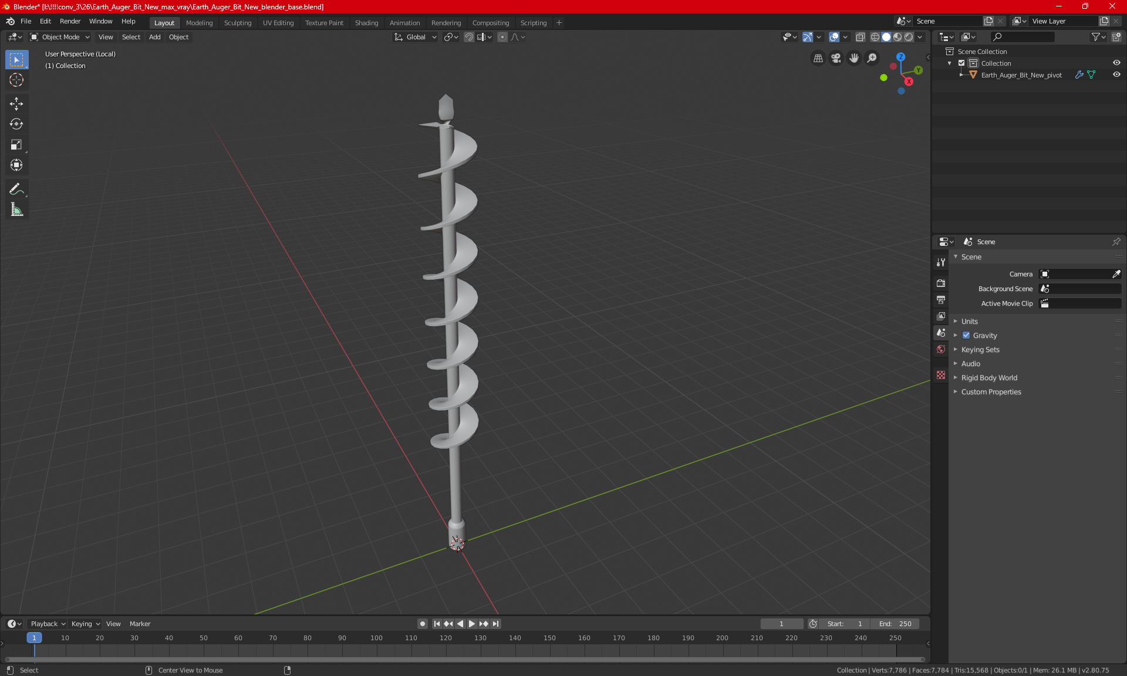
Task: Select the Scale tool
Action: [x=16, y=144]
